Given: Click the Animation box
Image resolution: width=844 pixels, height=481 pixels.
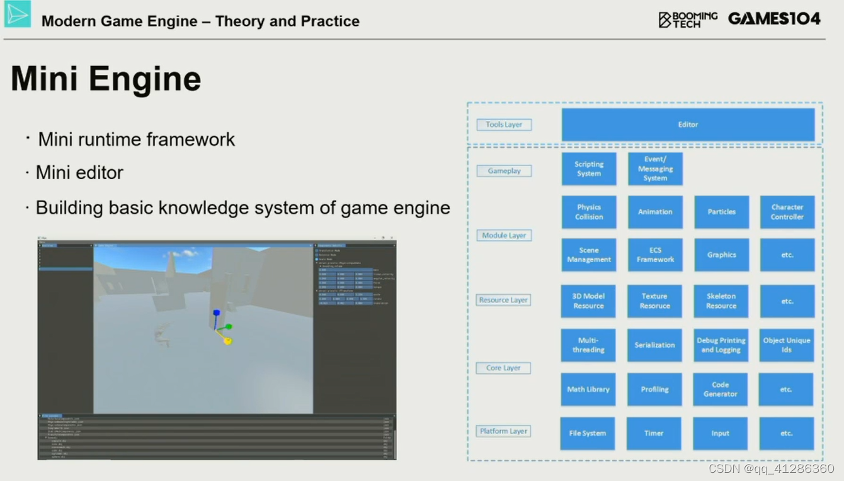Looking at the screenshot, I should click(655, 212).
